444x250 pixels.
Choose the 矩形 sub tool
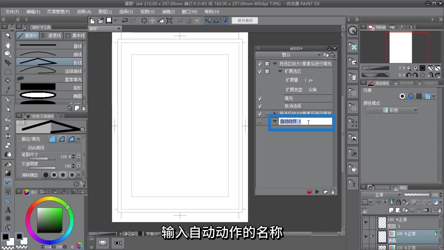click(x=50, y=87)
